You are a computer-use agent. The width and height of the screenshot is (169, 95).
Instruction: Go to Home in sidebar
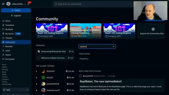[16, 21]
